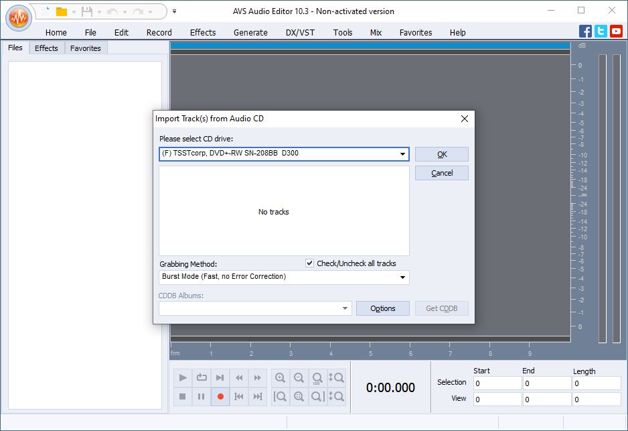The width and height of the screenshot is (628, 431).
Task: Open Twitter page icon
Action: point(601,32)
